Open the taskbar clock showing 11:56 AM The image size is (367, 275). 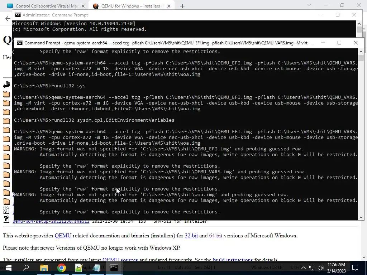336,267
